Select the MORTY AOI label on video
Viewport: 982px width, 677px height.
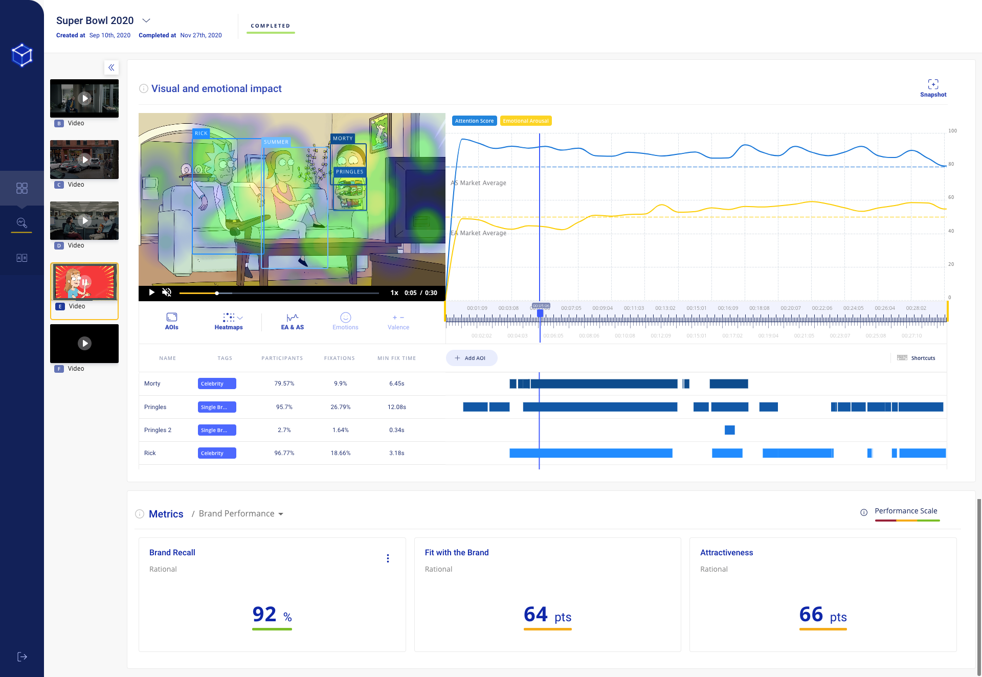coord(343,139)
